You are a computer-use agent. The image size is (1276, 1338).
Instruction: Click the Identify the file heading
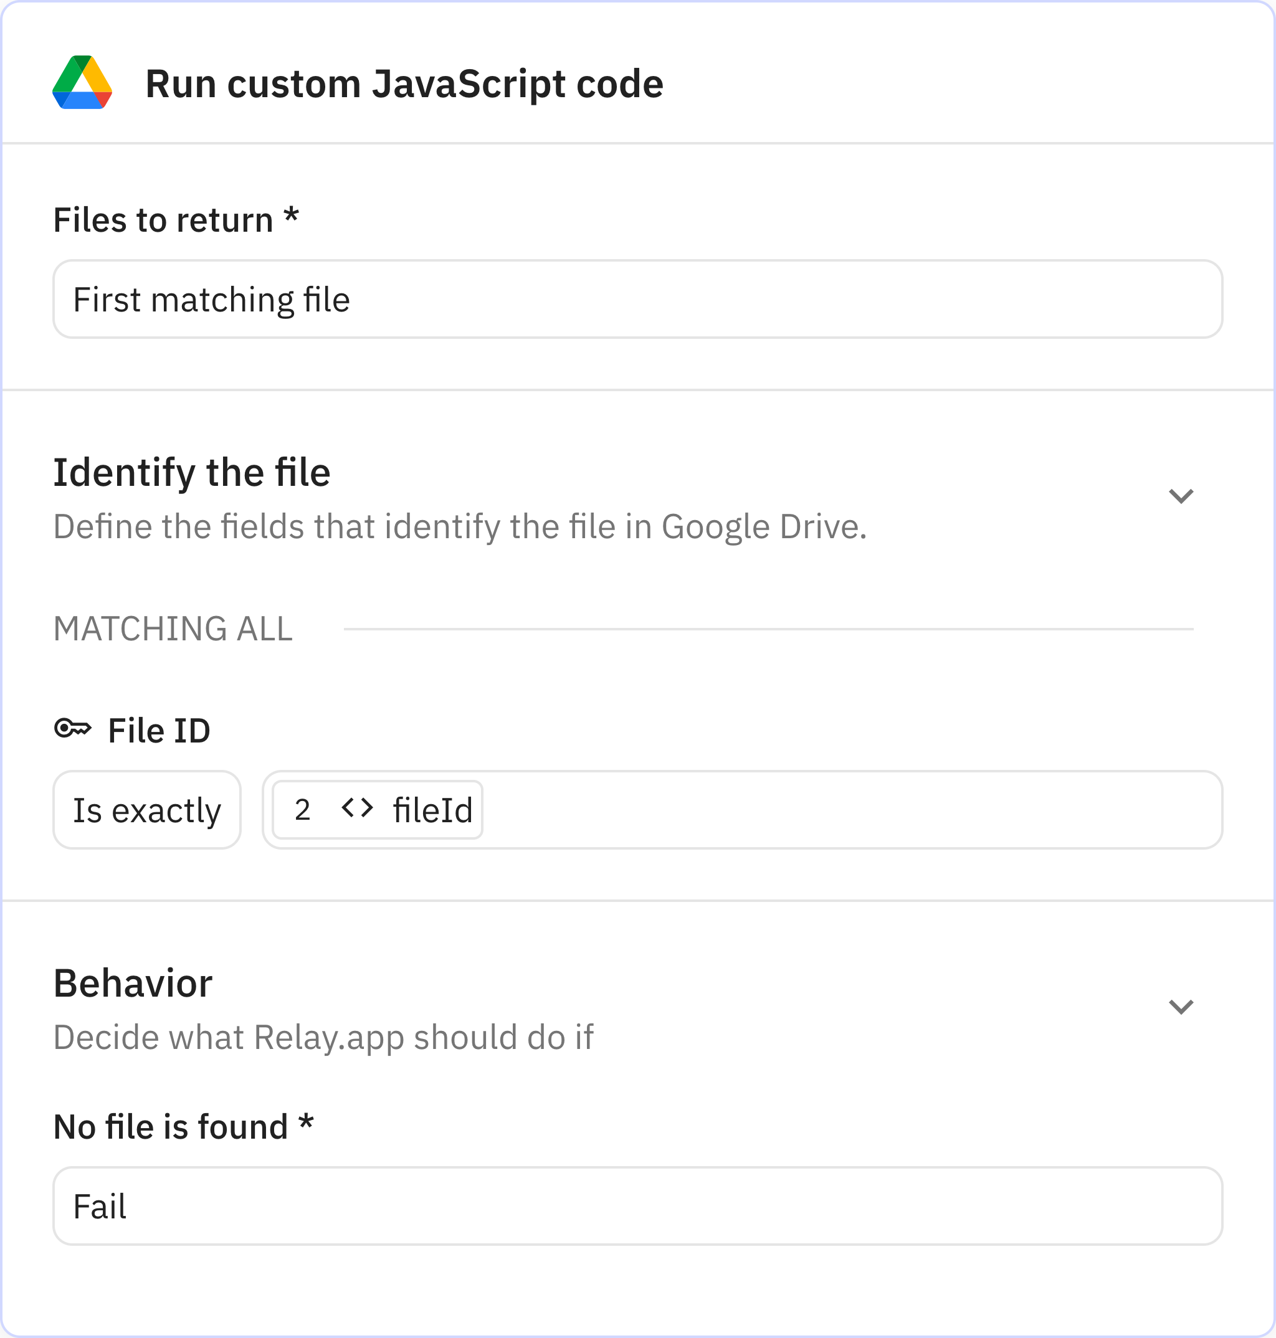pos(193,472)
